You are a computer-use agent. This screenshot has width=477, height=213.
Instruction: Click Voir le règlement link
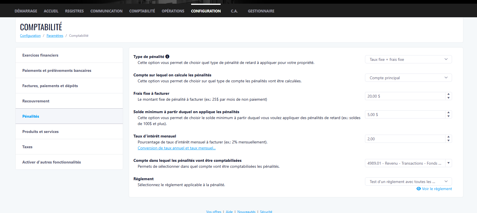pyautogui.click(x=437, y=189)
